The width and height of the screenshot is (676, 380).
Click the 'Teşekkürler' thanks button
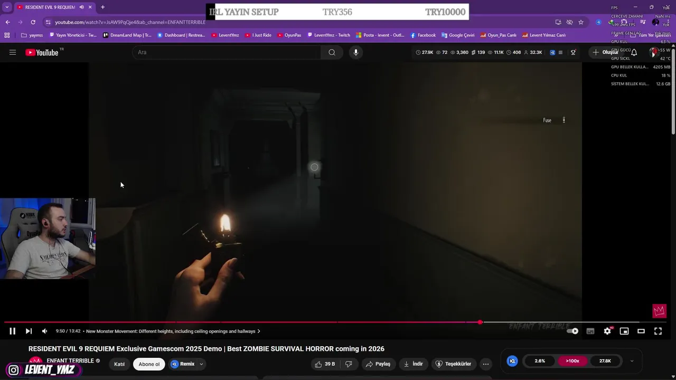[x=454, y=364]
